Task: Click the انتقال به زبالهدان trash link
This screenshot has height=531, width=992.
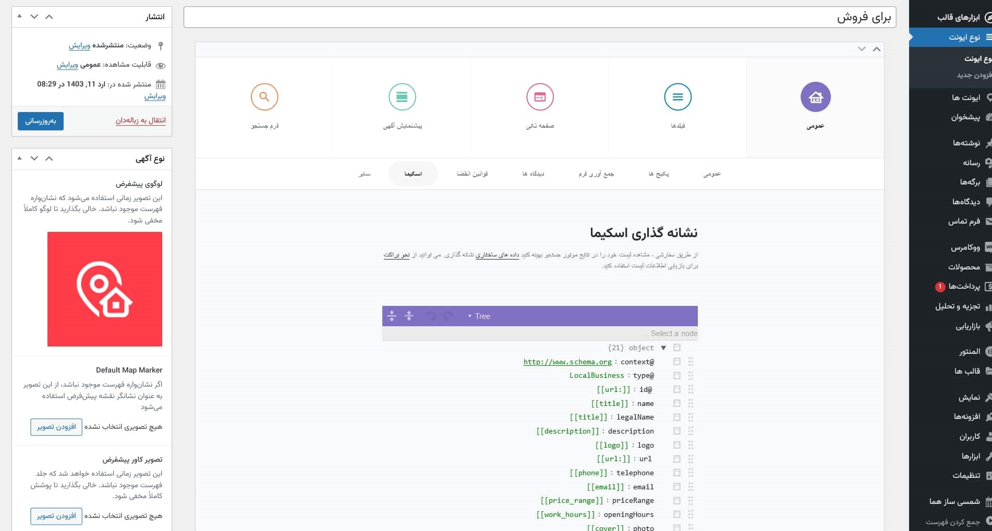Action: [141, 120]
